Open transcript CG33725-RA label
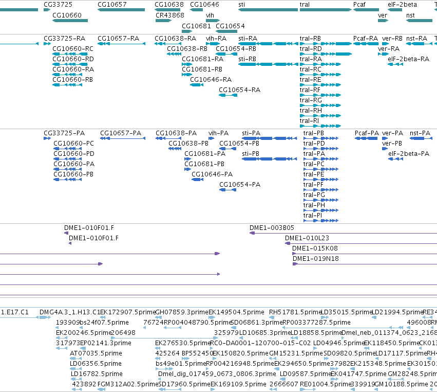 coord(64,38)
